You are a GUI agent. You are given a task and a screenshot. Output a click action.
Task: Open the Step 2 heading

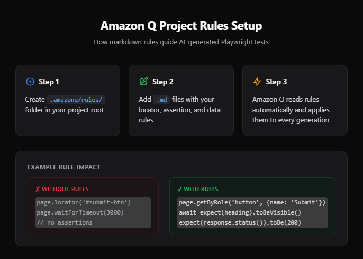tap(163, 82)
